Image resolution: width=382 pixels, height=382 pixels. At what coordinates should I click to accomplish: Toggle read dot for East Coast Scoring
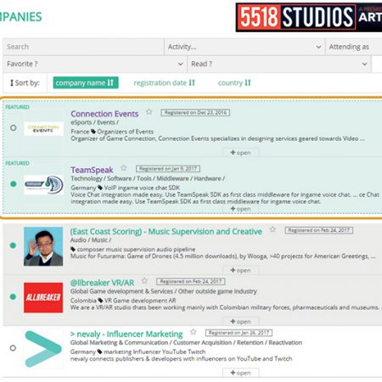pos(13,245)
